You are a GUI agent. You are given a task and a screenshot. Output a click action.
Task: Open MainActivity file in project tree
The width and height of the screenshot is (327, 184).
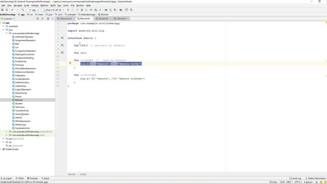tap(21, 93)
